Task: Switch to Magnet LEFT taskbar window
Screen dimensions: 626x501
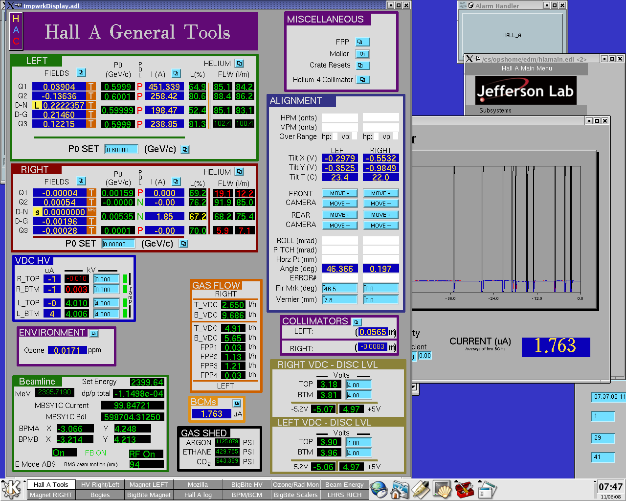Action: [149, 484]
